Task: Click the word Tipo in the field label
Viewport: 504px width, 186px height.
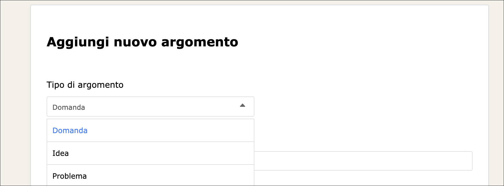Action: (x=55, y=85)
